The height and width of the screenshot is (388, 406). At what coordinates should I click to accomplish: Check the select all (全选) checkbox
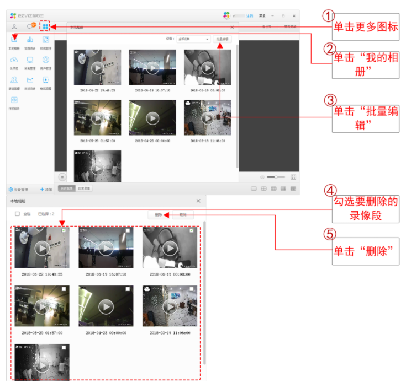click(18, 214)
